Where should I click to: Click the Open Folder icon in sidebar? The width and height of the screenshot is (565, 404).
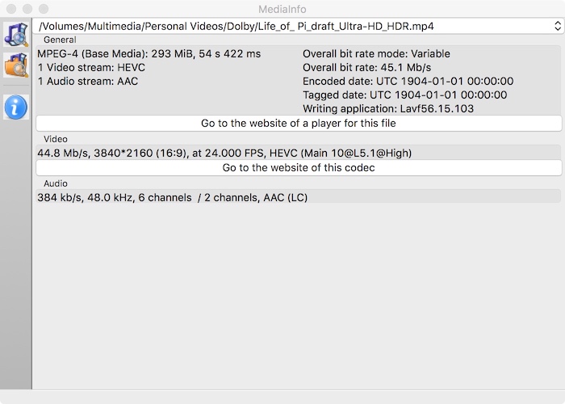[x=15, y=65]
